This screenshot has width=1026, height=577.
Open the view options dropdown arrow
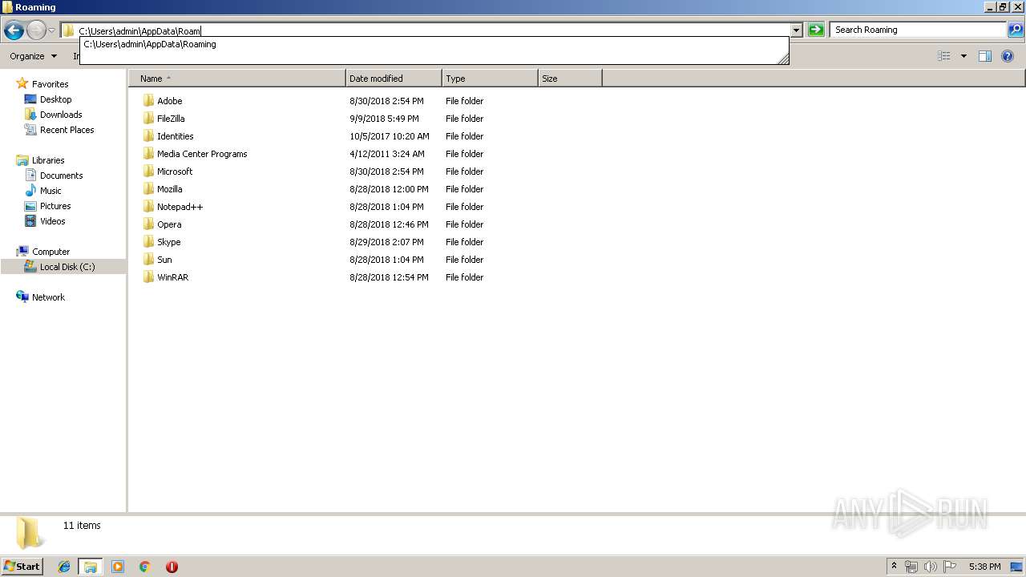tap(963, 56)
